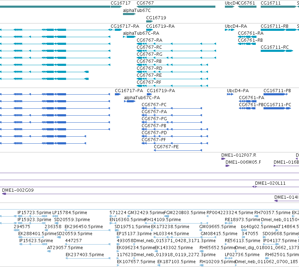Select the 347055 EST label
The image size is (299, 267).
[249, 233]
